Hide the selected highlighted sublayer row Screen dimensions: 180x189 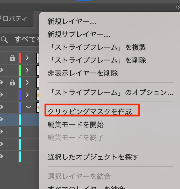[1, 119]
